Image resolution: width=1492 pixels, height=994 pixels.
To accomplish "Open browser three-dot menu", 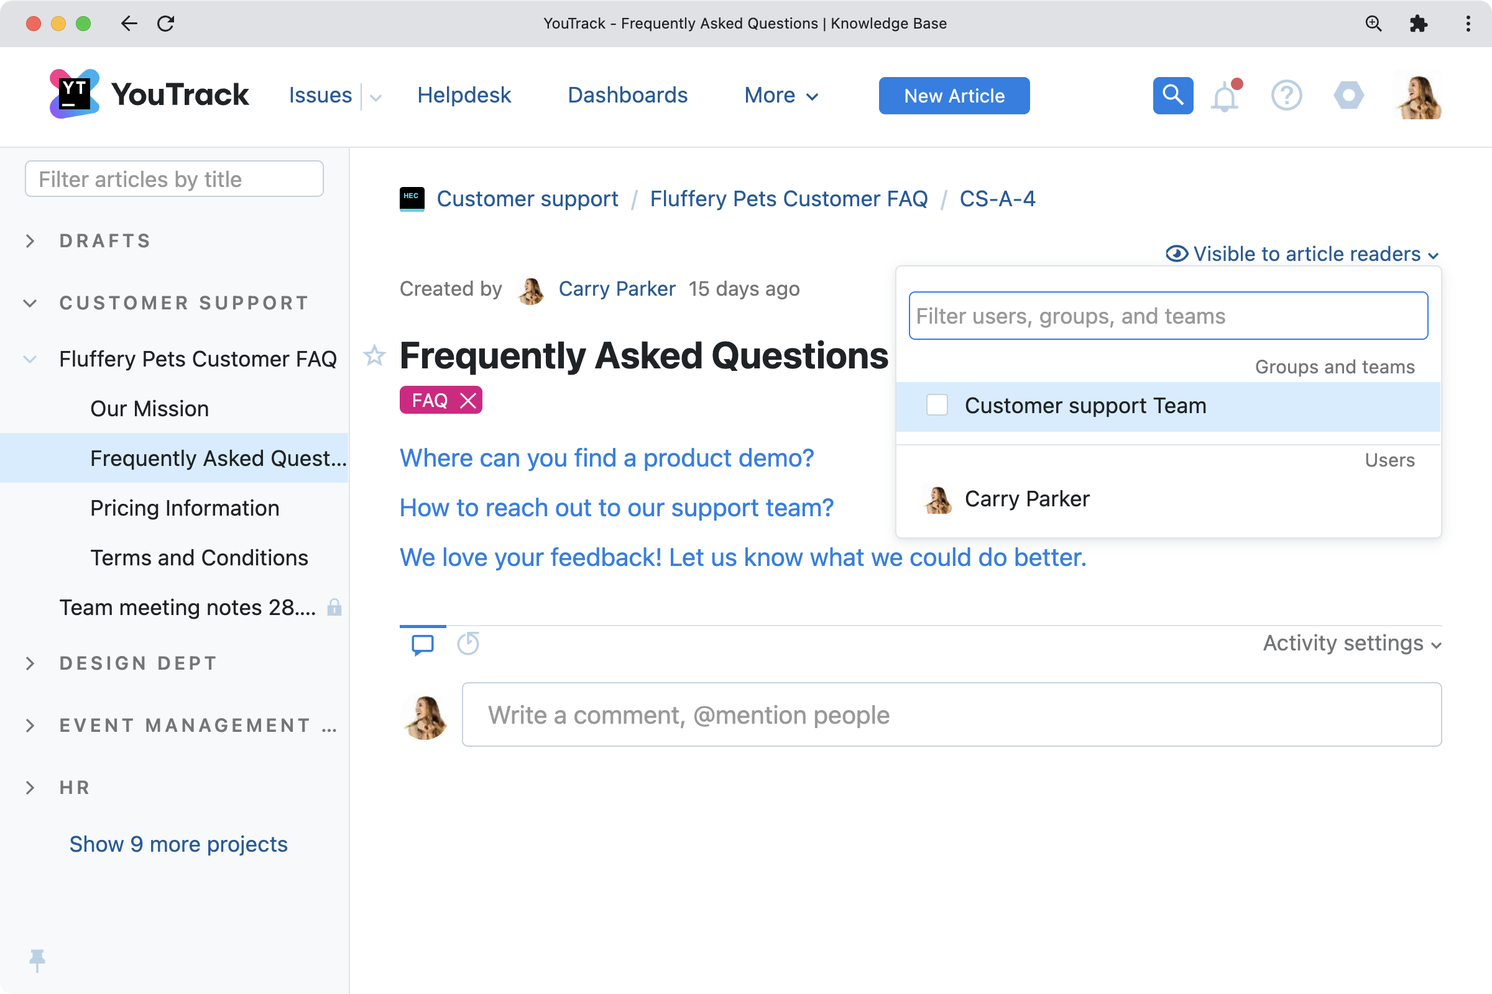I will [1468, 24].
